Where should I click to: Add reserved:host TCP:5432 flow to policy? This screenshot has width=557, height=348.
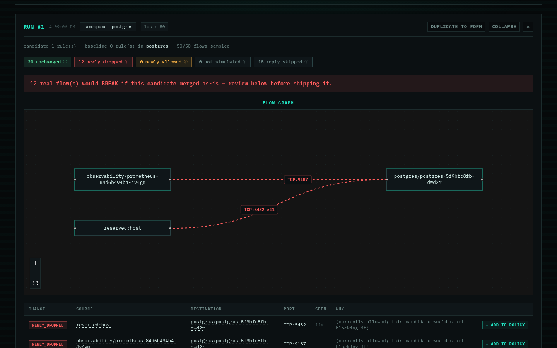505,325
